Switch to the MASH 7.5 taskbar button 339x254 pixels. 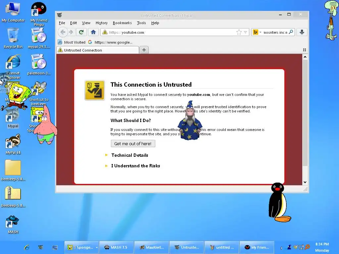tap(116, 247)
